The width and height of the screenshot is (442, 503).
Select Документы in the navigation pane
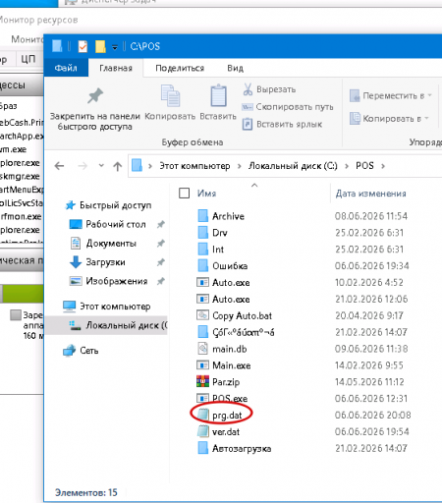click(103, 244)
